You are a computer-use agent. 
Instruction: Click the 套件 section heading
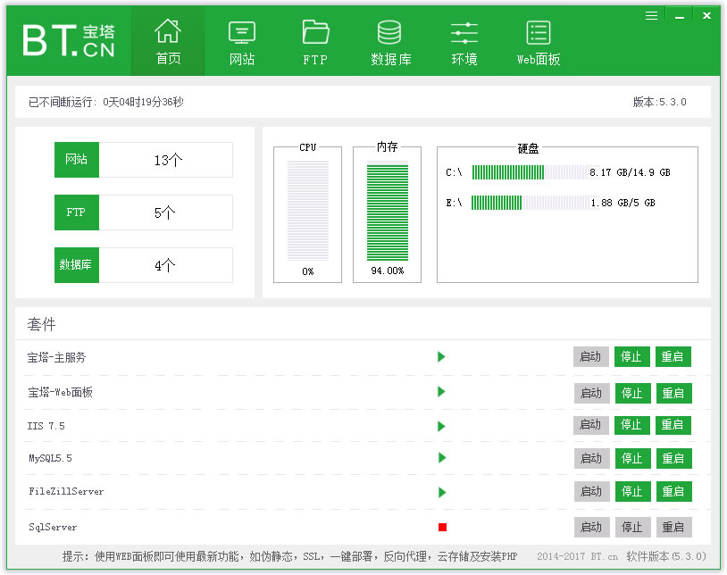click(x=42, y=324)
